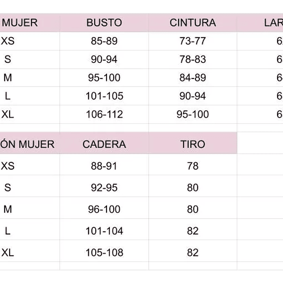Click the 73-77 waist measurement cell
Screen dimensions: 283x283
click(x=192, y=41)
